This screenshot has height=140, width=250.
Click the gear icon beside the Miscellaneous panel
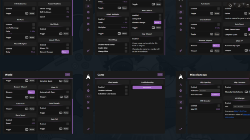pyautogui.click(x=180, y=108)
